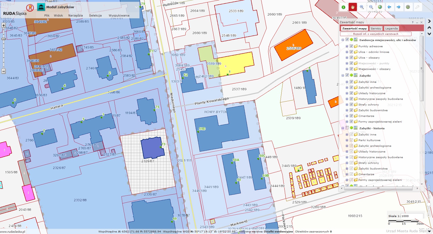Viewport: 433px width, 234px height.
Task: Click layer panel vertical scrollbar thumb
Action: (x=422, y=68)
